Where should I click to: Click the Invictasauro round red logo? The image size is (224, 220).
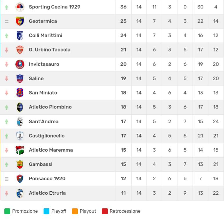(x=20, y=64)
